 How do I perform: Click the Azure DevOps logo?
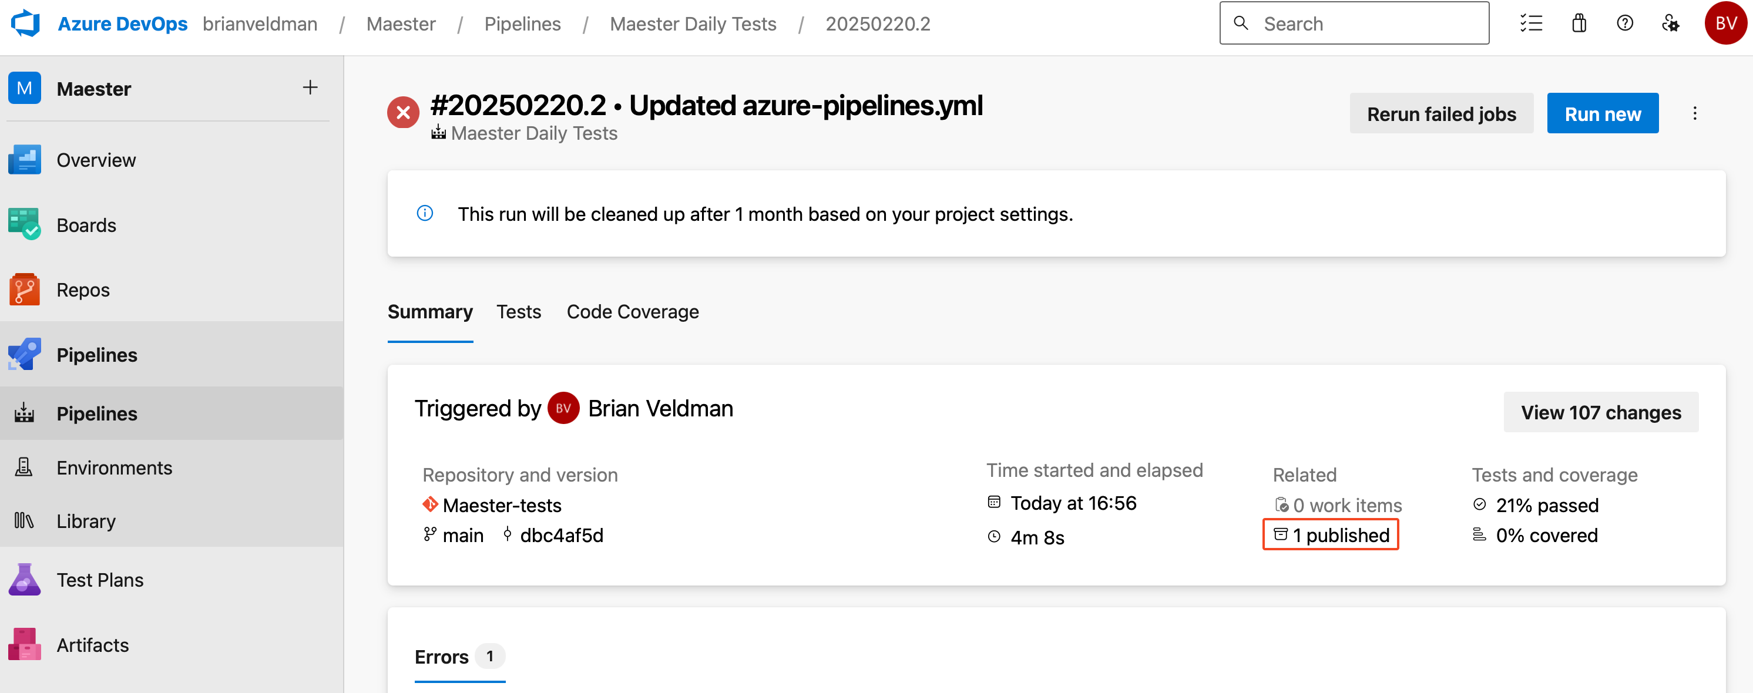(25, 22)
